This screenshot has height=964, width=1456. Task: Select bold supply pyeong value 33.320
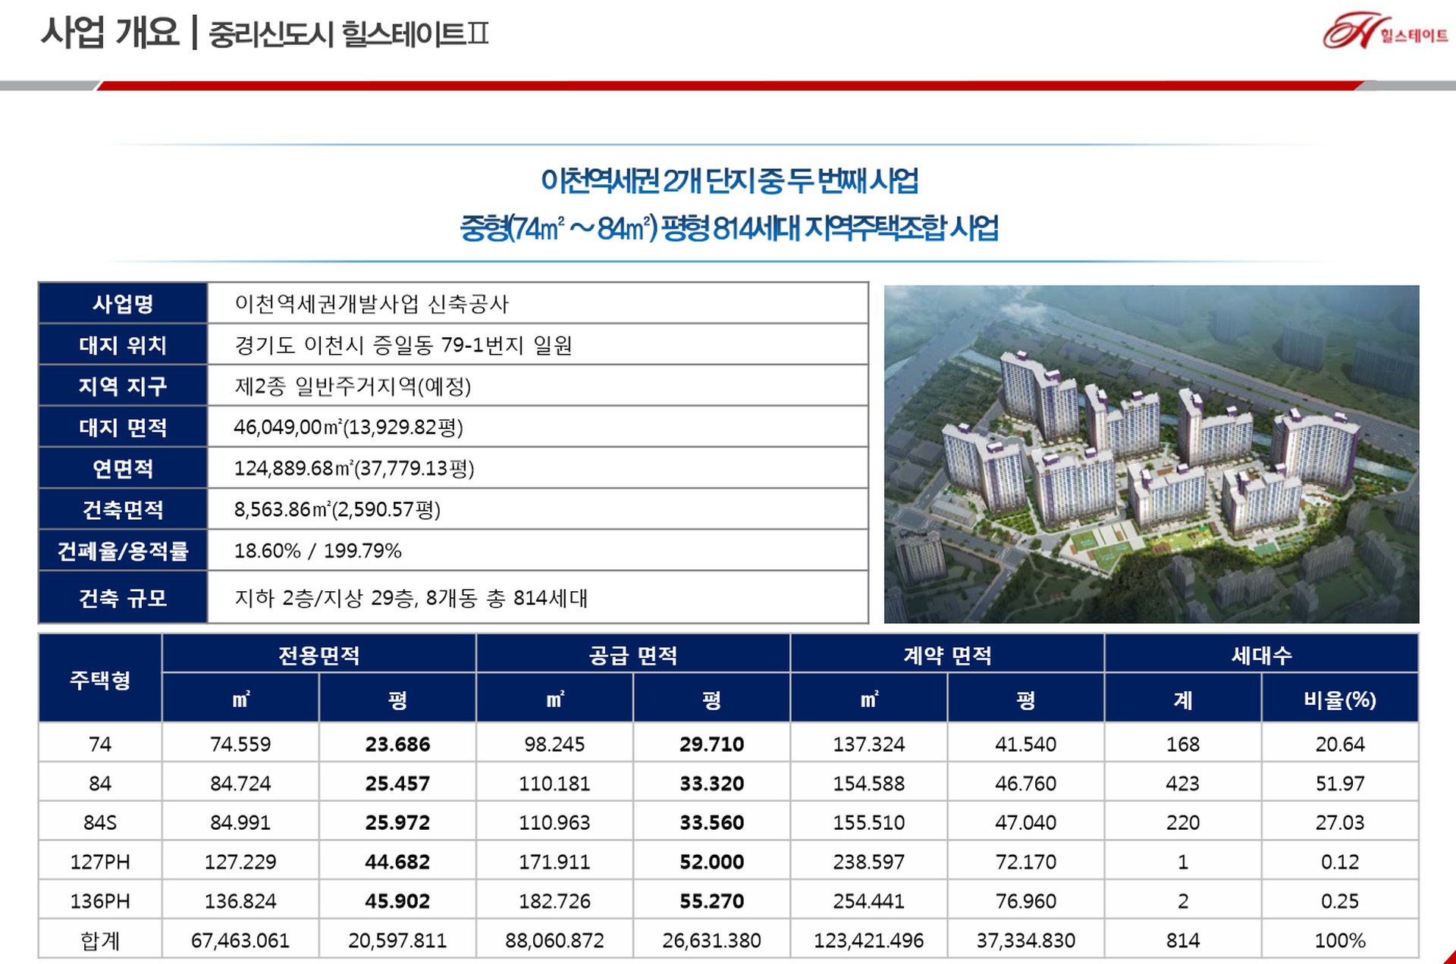pyautogui.click(x=711, y=784)
